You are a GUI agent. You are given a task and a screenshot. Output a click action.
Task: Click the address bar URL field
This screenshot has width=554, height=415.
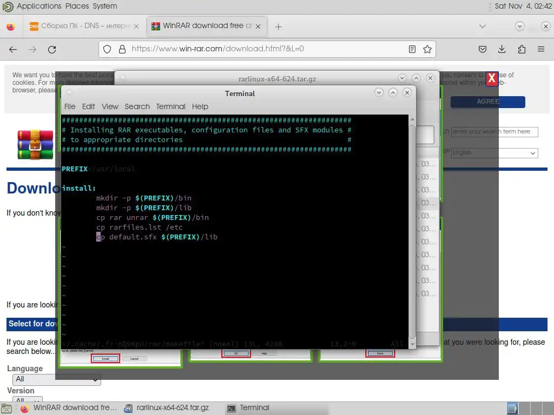tap(268, 49)
